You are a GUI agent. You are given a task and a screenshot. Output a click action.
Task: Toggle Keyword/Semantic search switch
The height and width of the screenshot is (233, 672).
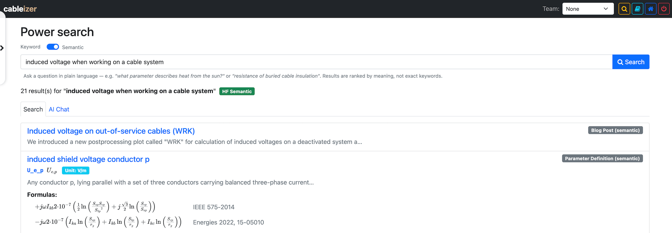53,47
